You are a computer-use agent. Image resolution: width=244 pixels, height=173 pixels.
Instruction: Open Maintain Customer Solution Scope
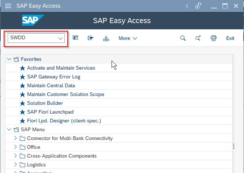click(x=65, y=95)
